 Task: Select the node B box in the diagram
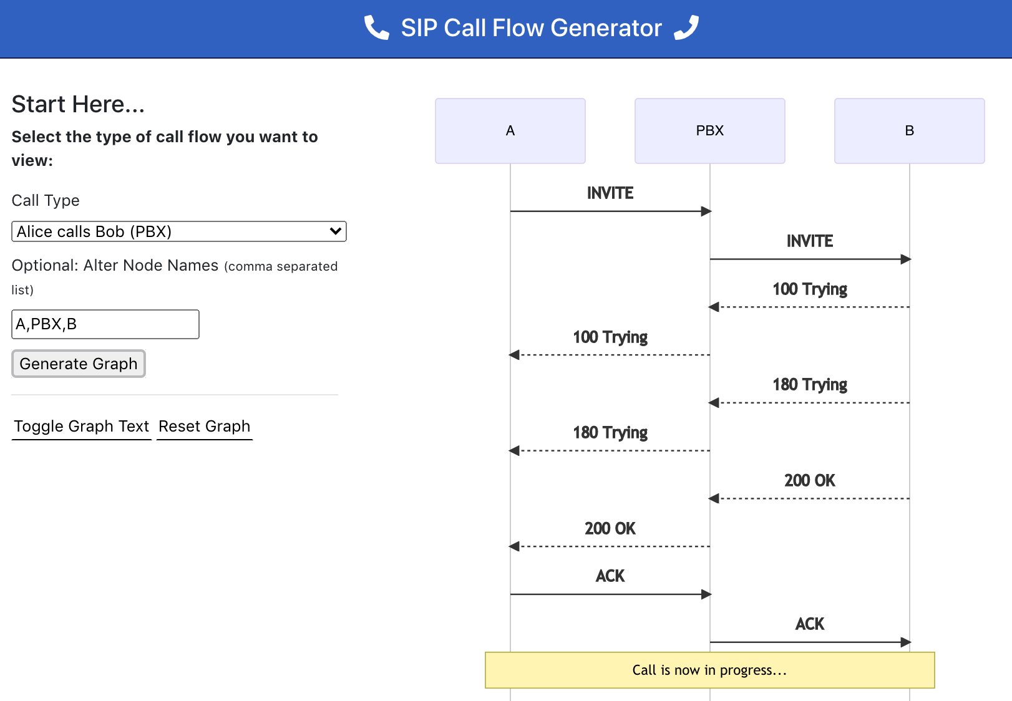point(908,130)
